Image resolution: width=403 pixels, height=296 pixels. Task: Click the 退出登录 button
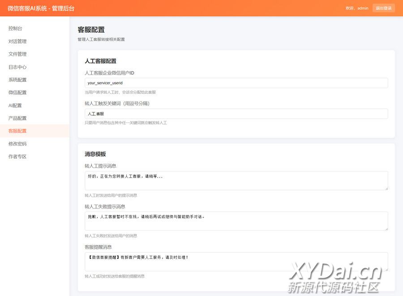click(383, 8)
